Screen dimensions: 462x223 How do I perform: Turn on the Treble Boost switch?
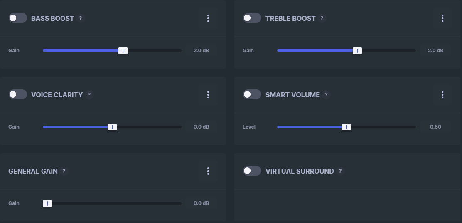click(x=252, y=18)
